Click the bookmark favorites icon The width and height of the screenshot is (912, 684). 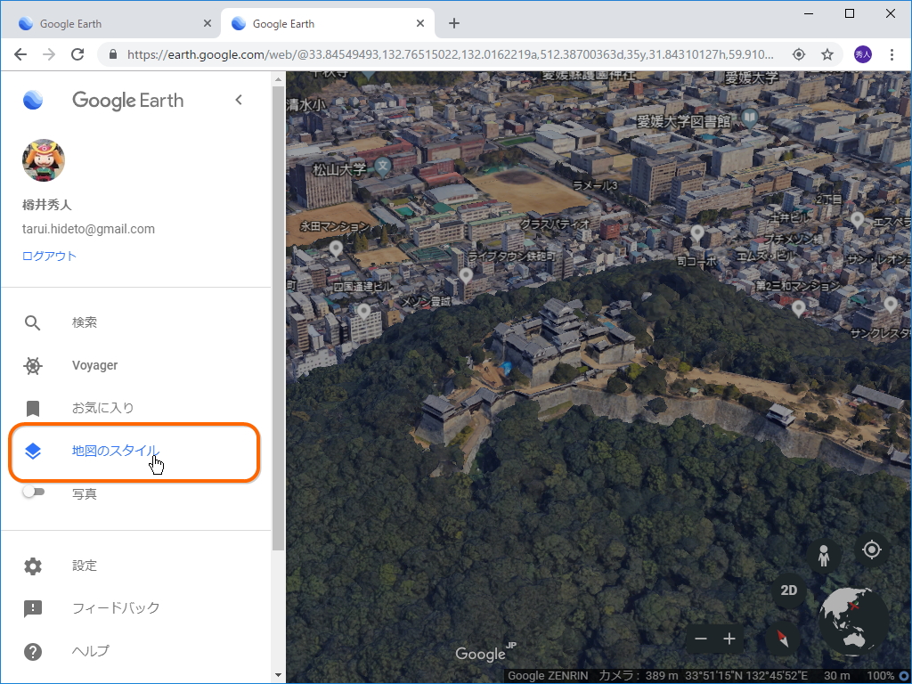33,408
